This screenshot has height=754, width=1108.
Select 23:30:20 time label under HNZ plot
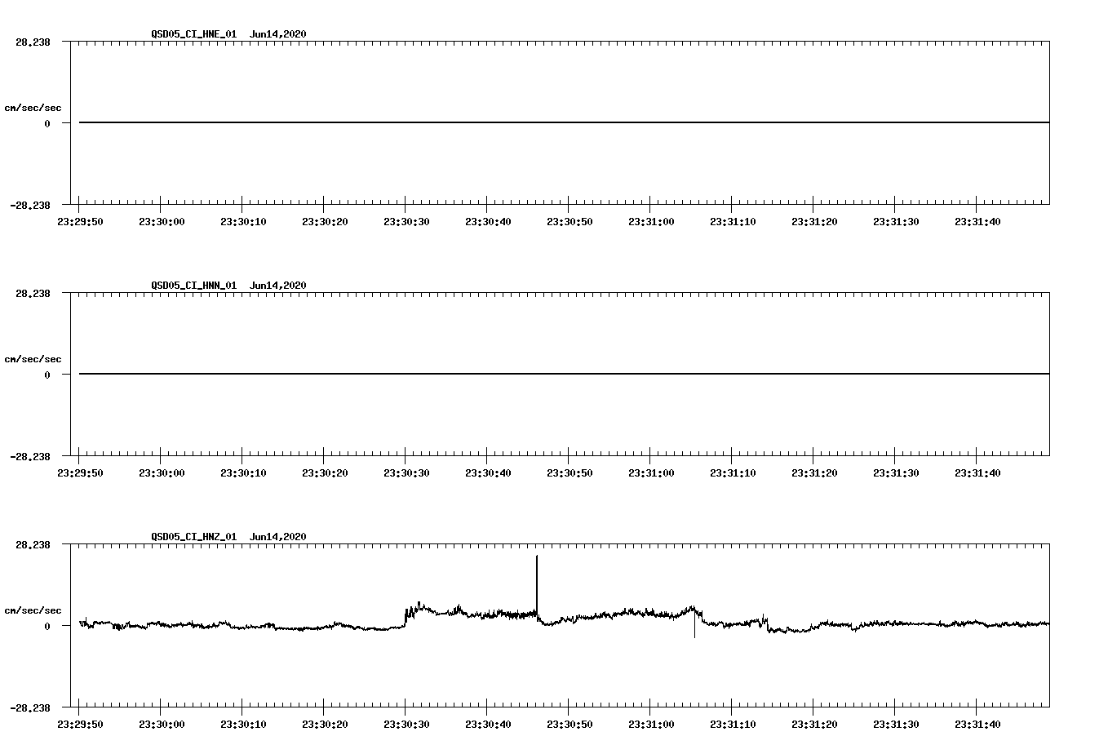coord(325,725)
